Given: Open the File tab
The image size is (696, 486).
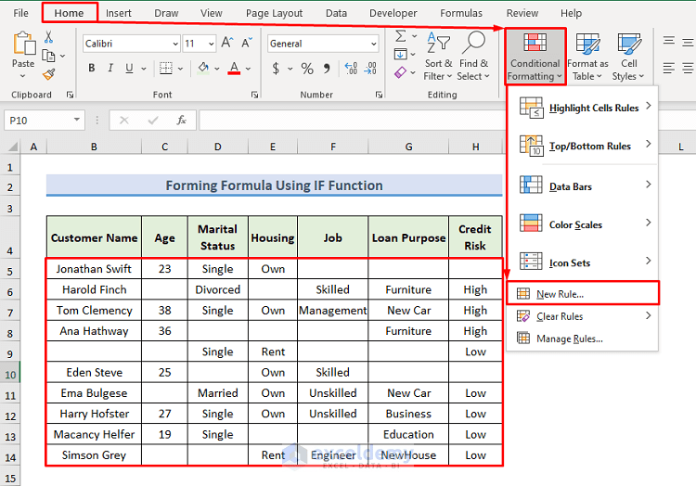Looking at the screenshot, I should tap(20, 13).
